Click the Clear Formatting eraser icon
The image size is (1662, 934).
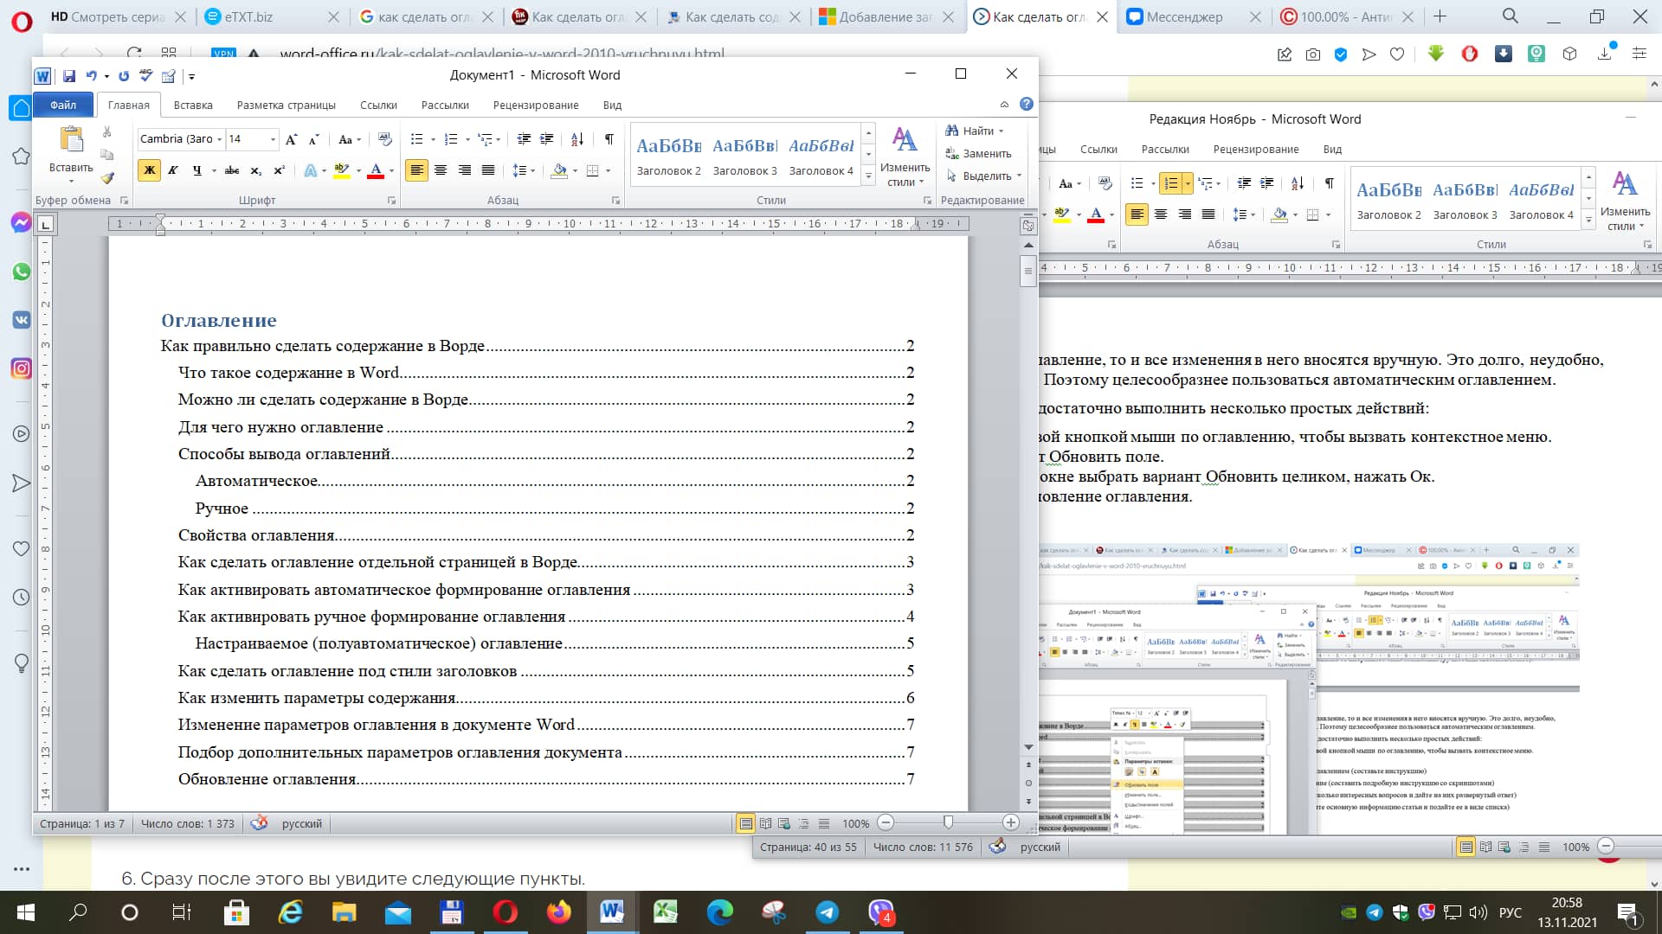pyautogui.click(x=385, y=139)
